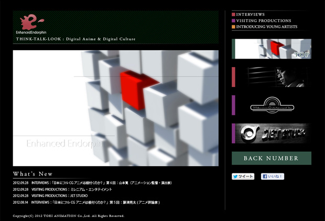Open the interview banner showing a man
The width and height of the screenshot is (325, 221).
click(273, 77)
